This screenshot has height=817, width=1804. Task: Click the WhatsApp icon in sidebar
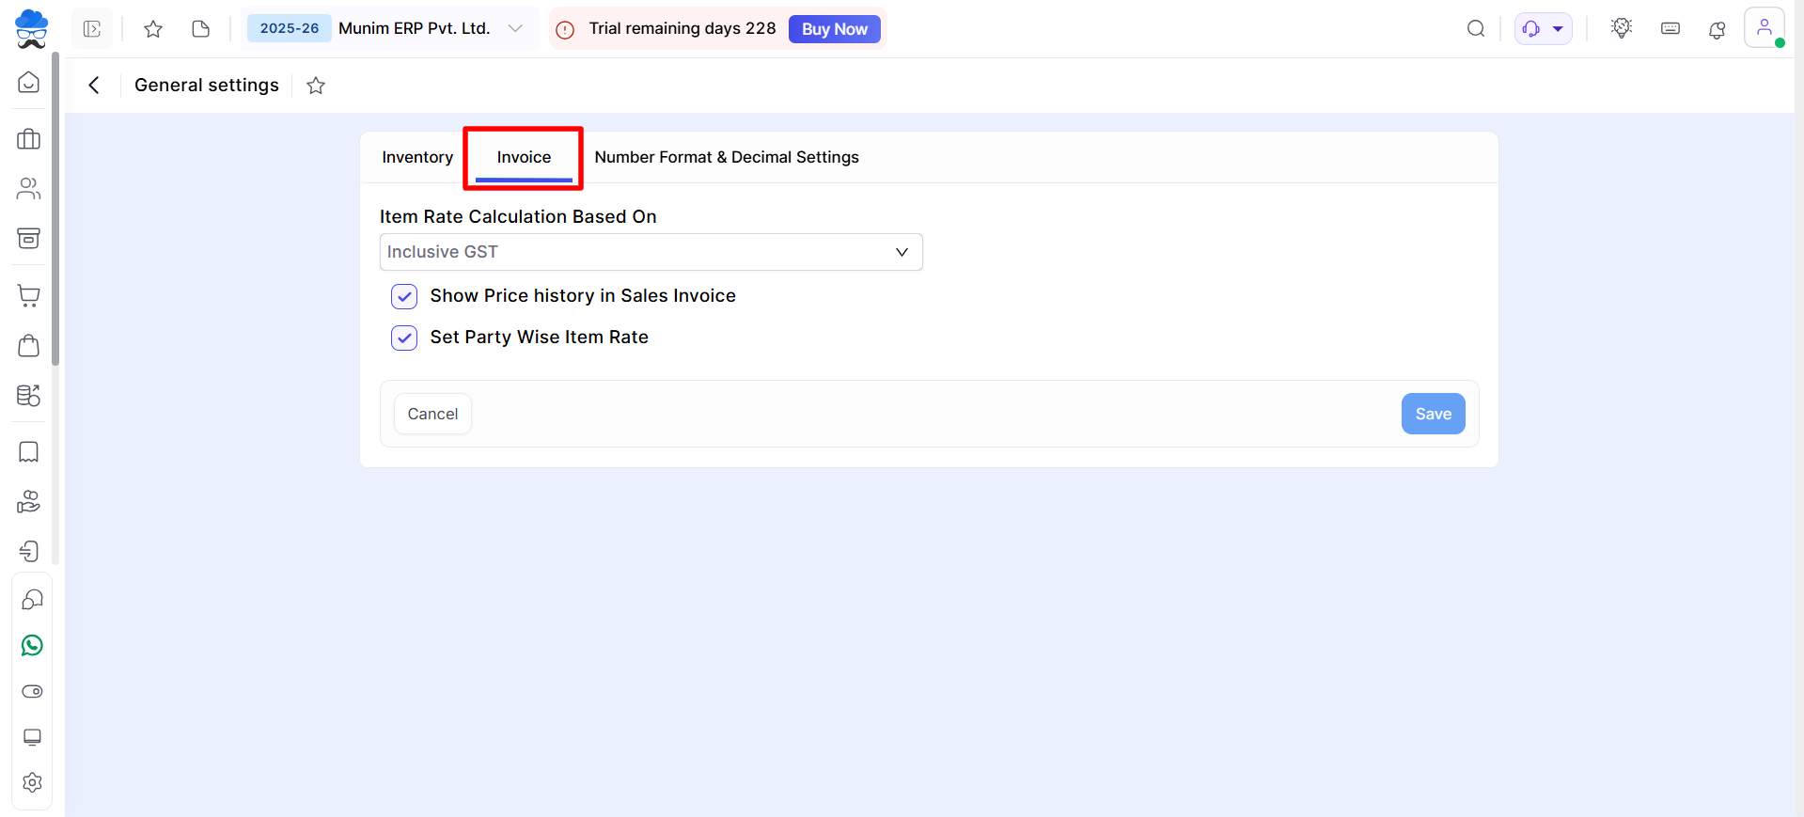click(32, 646)
